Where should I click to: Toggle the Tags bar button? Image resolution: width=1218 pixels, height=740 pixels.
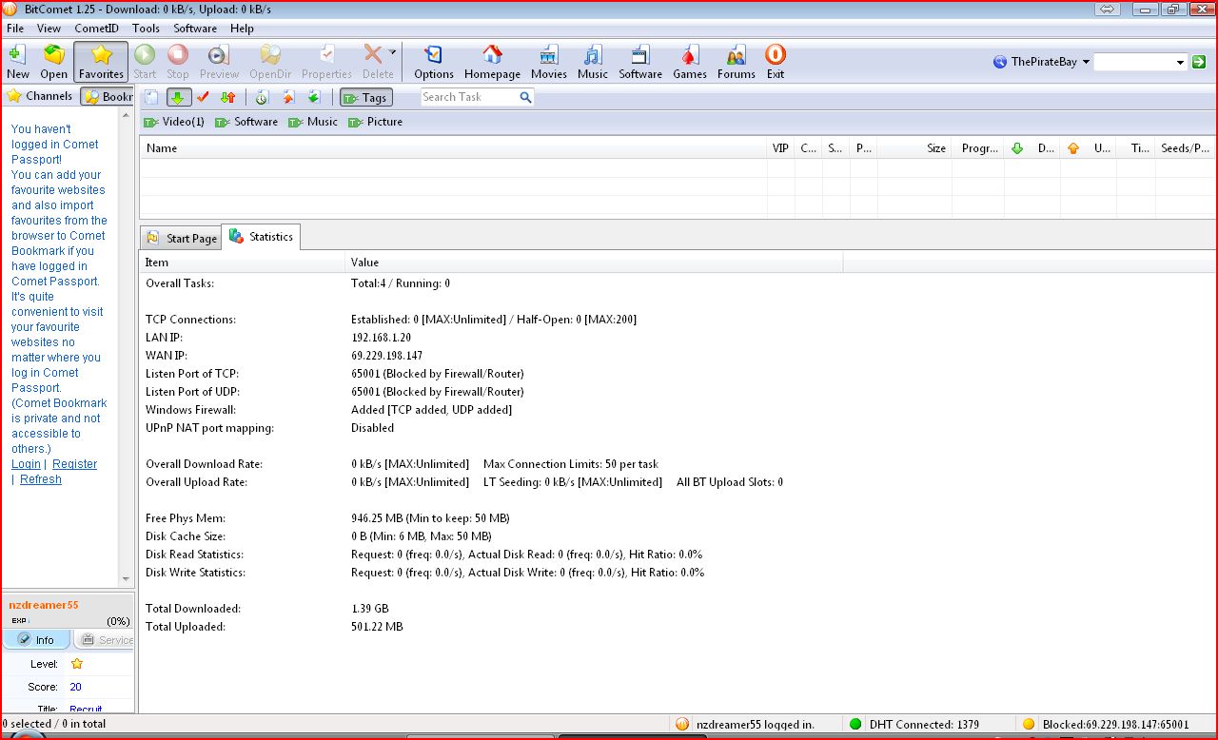pyautogui.click(x=365, y=97)
